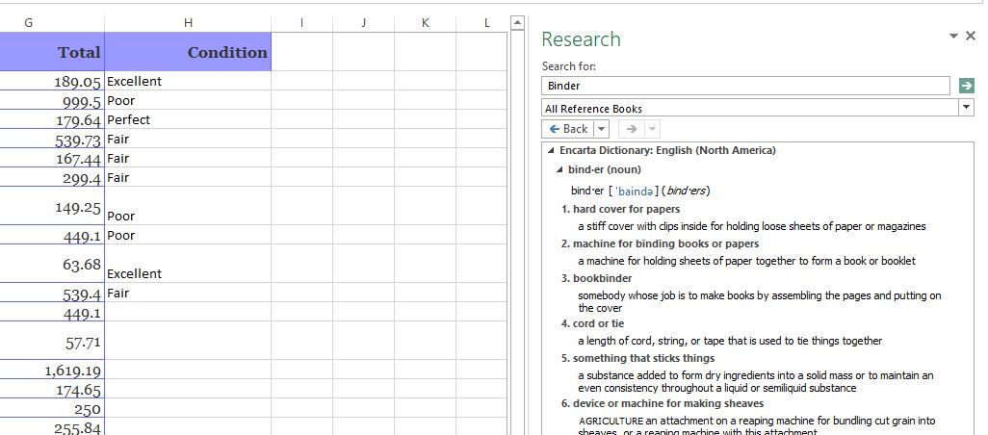Select the Excellent cell next to 189.05

pyautogui.click(x=188, y=81)
